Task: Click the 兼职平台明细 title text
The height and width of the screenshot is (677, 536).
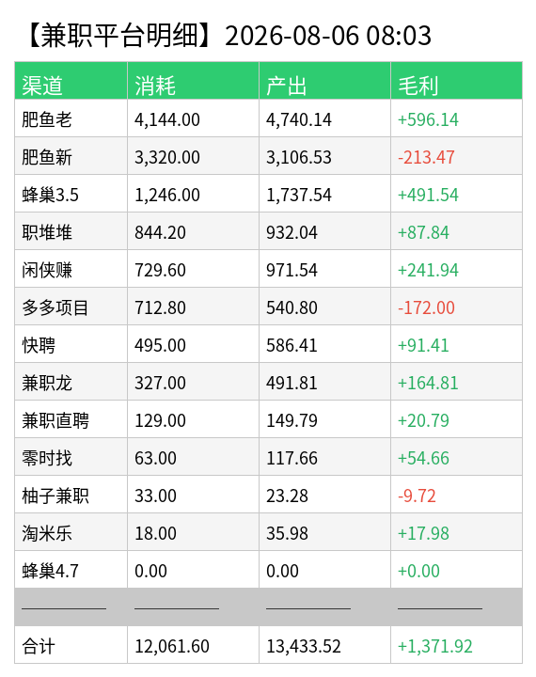Action: 119,36
